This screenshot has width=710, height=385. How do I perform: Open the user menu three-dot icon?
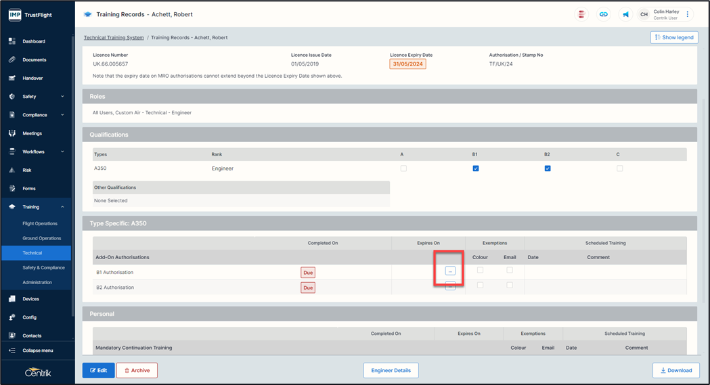[x=688, y=14]
